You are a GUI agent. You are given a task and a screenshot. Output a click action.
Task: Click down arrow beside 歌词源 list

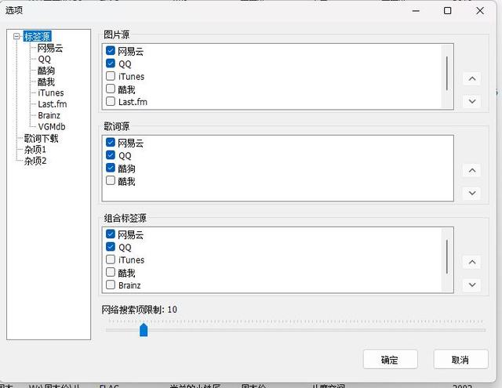(472, 193)
